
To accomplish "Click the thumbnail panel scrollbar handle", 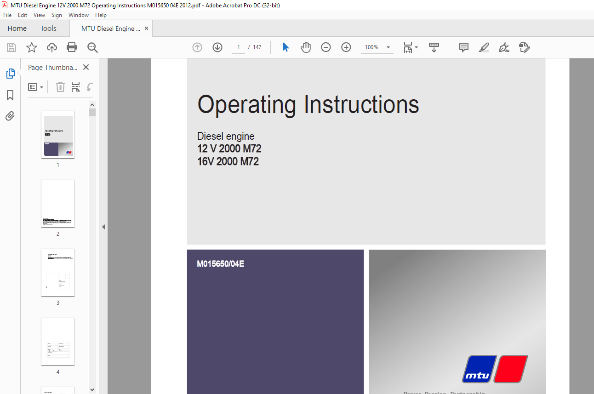I will 92,113.
